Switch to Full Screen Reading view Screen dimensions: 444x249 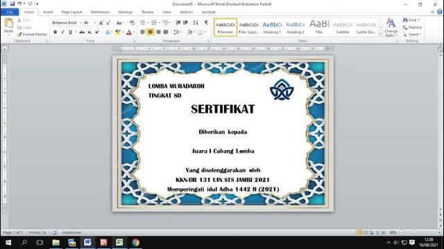pos(366,232)
